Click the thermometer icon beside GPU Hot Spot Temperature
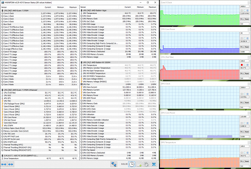The width and height of the screenshot is (251, 169). click(x=82, y=70)
